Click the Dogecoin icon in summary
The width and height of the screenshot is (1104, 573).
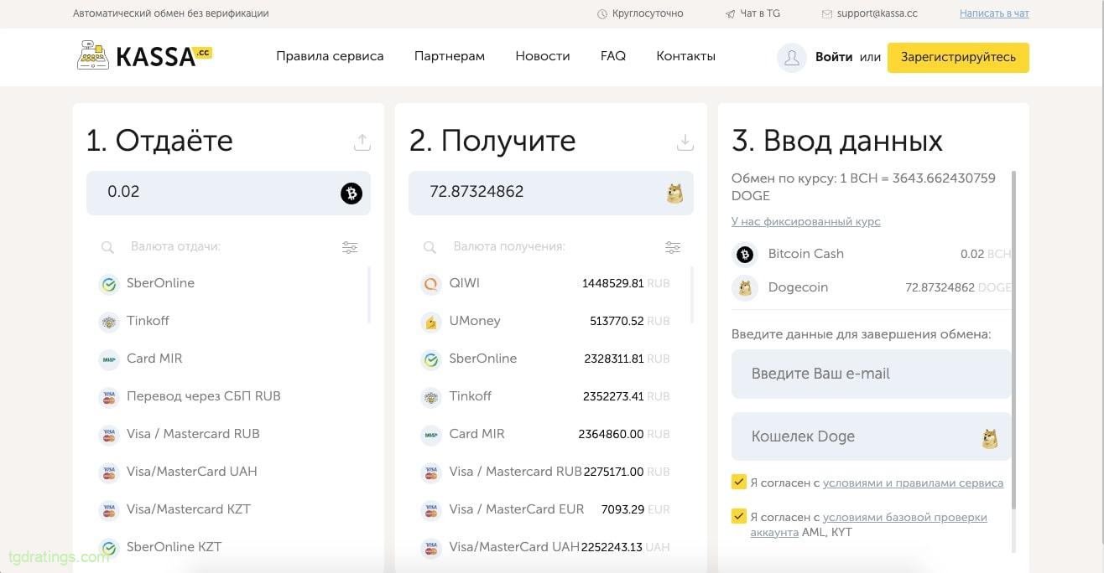click(744, 287)
